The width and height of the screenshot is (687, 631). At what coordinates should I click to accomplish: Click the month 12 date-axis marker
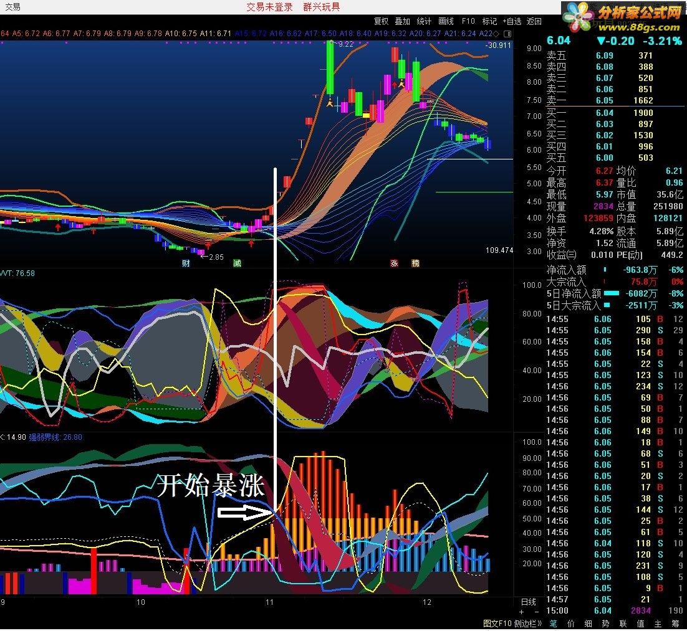(427, 602)
